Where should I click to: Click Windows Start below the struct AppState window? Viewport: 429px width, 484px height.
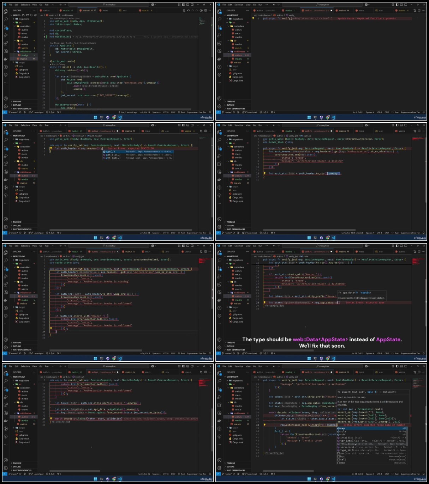point(95,117)
